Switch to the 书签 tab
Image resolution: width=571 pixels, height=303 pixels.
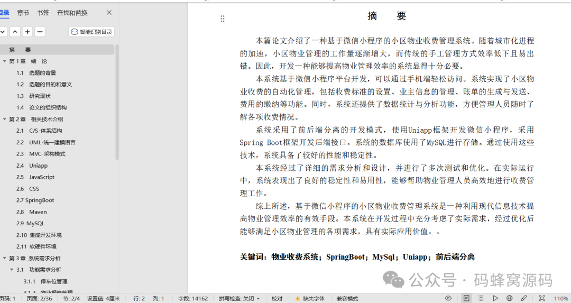click(x=43, y=13)
